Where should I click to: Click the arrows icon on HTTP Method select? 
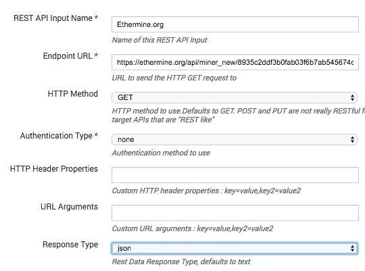pyautogui.click(x=352, y=97)
